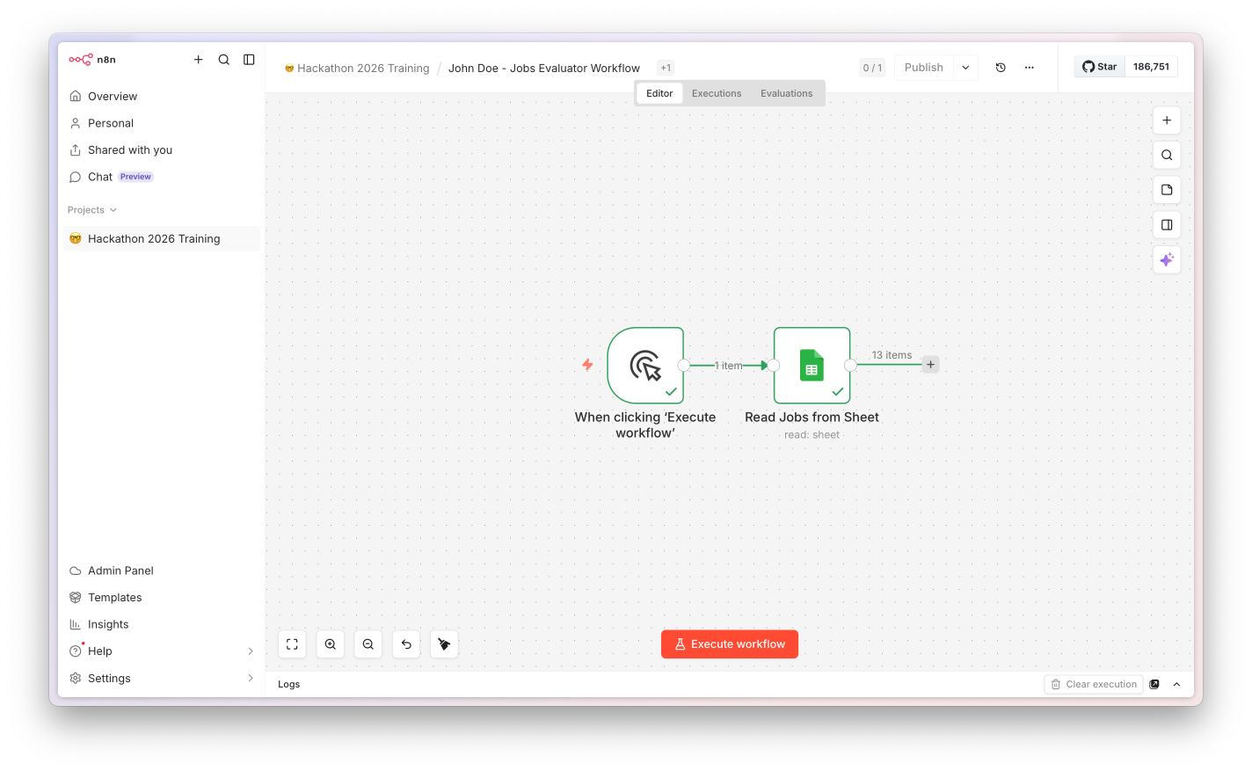Switch to the Executions tab

[717, 93]
